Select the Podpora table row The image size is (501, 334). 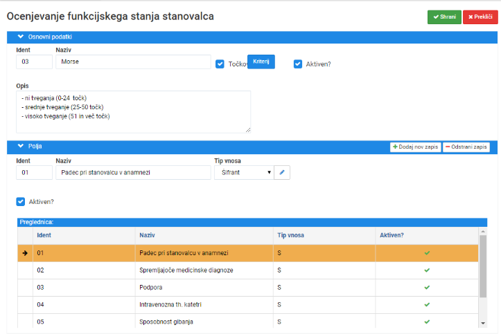pyautogui.click(x=248, y=288)
